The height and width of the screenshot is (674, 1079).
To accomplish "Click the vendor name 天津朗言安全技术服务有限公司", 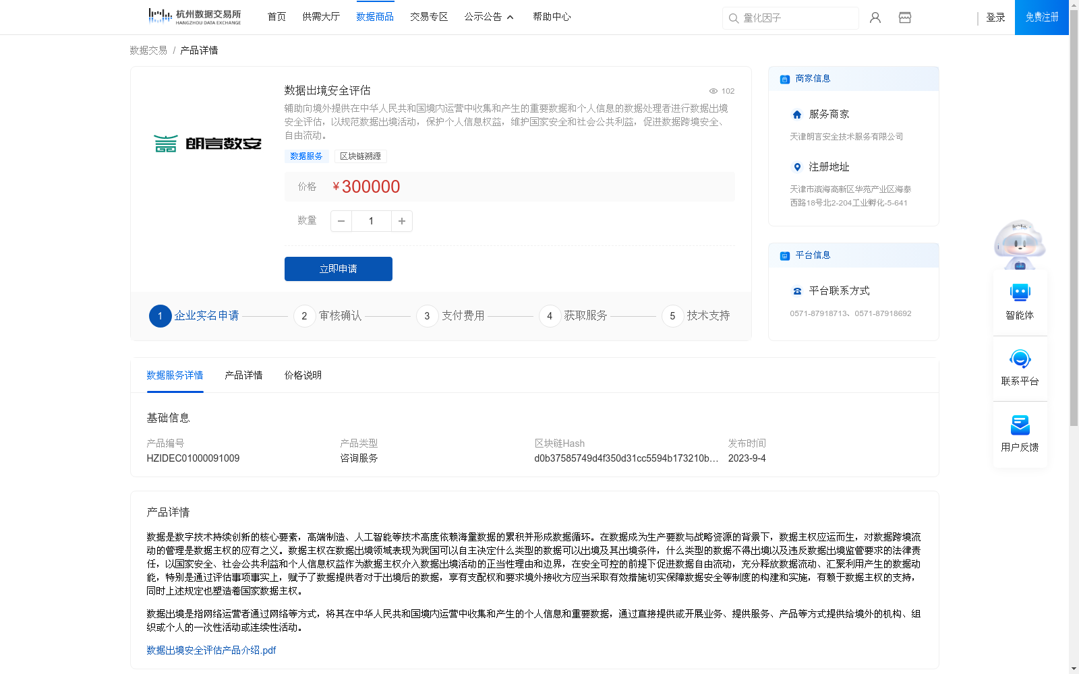I will pyautogui.click(x=846, y=137).
